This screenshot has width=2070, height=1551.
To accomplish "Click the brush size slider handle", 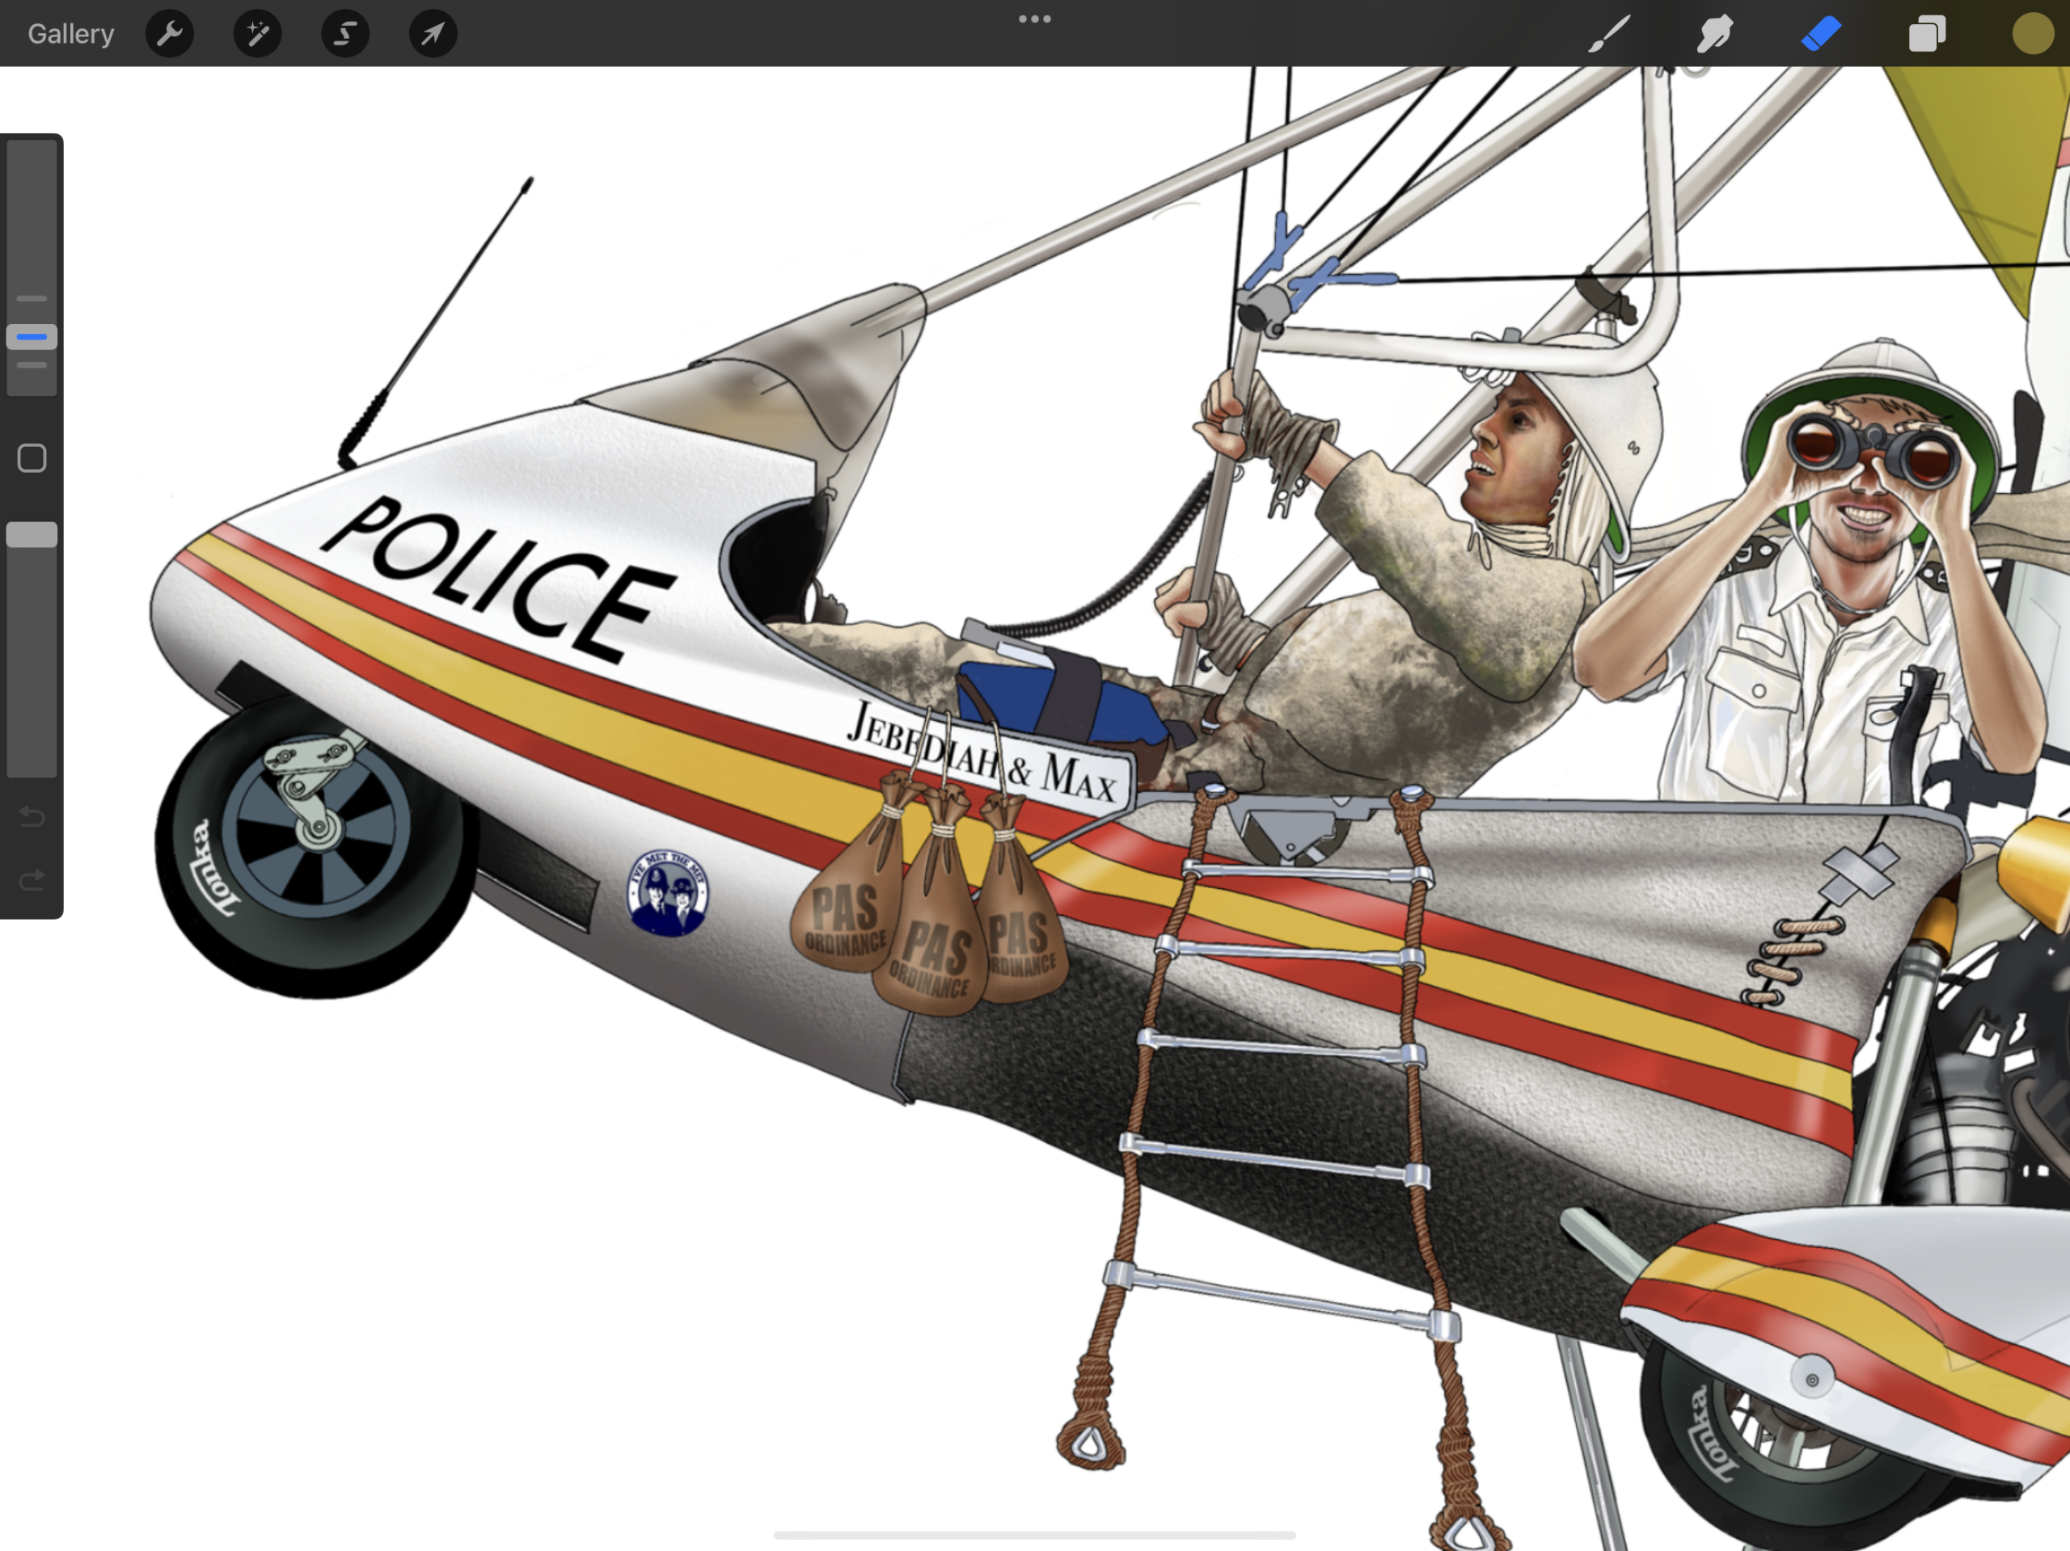I will [32, 337].
